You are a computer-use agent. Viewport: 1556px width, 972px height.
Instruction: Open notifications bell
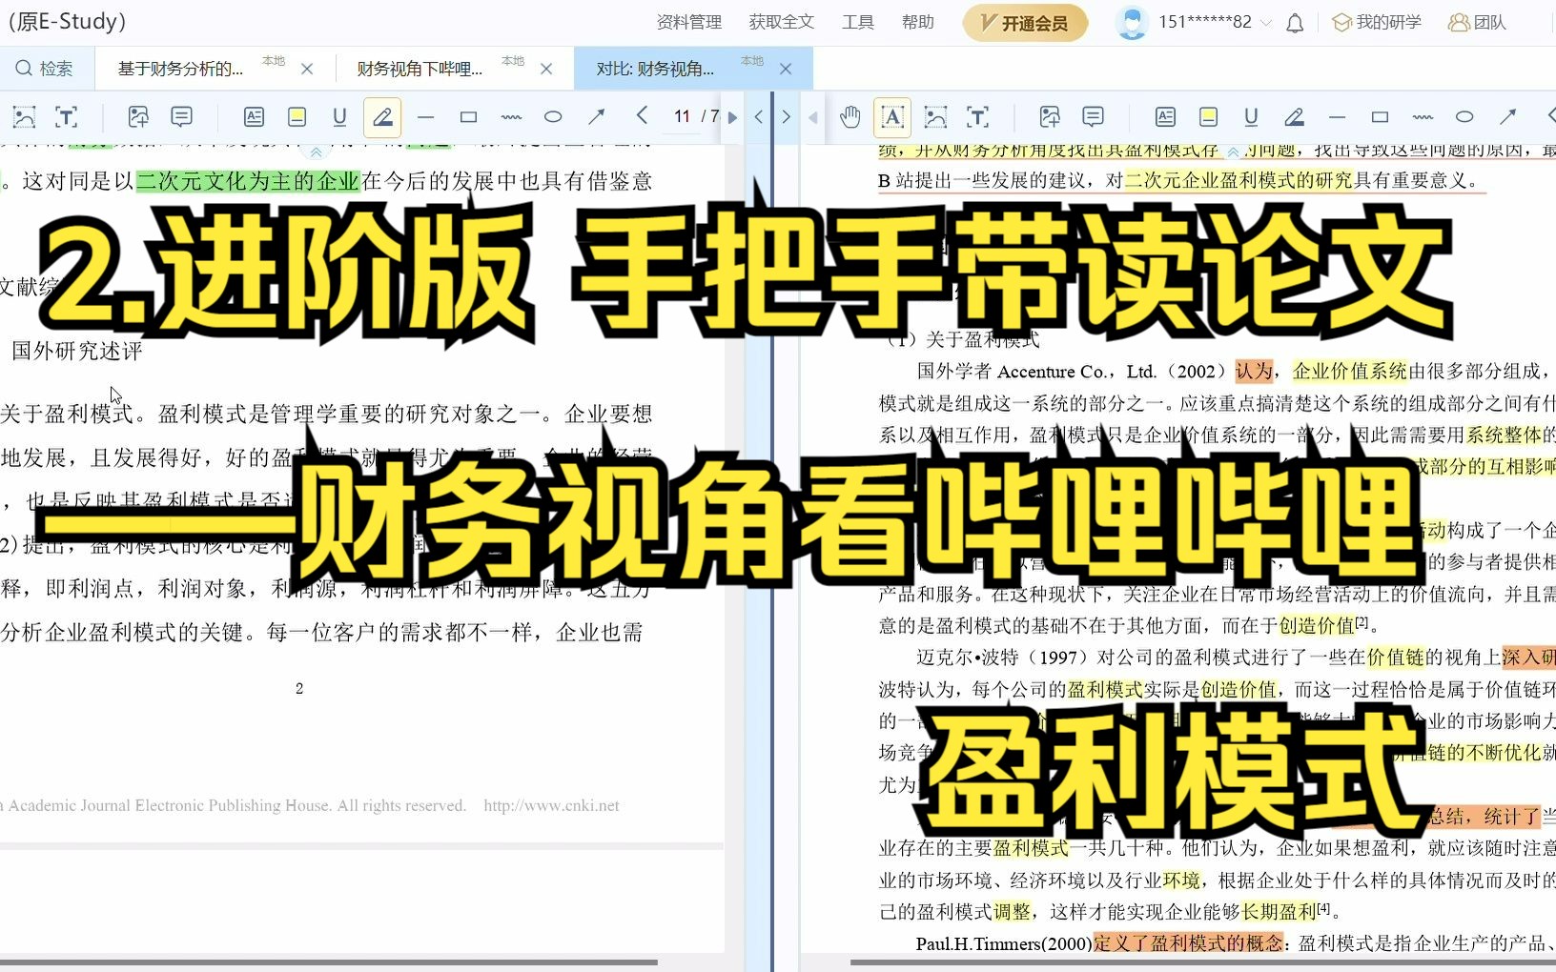coord(1295,23)
